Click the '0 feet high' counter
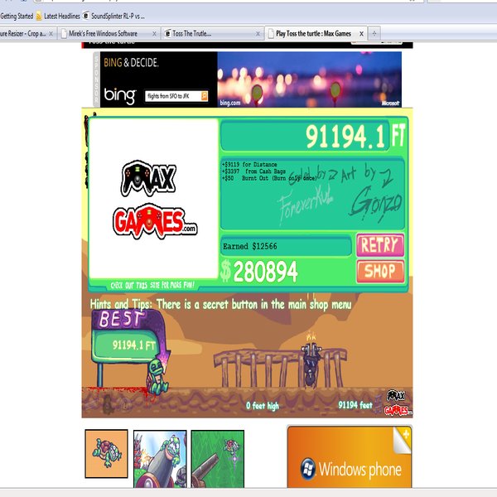The height and width of the screenshot is (497, 497). pyautogui.click(x=263, y=406)
